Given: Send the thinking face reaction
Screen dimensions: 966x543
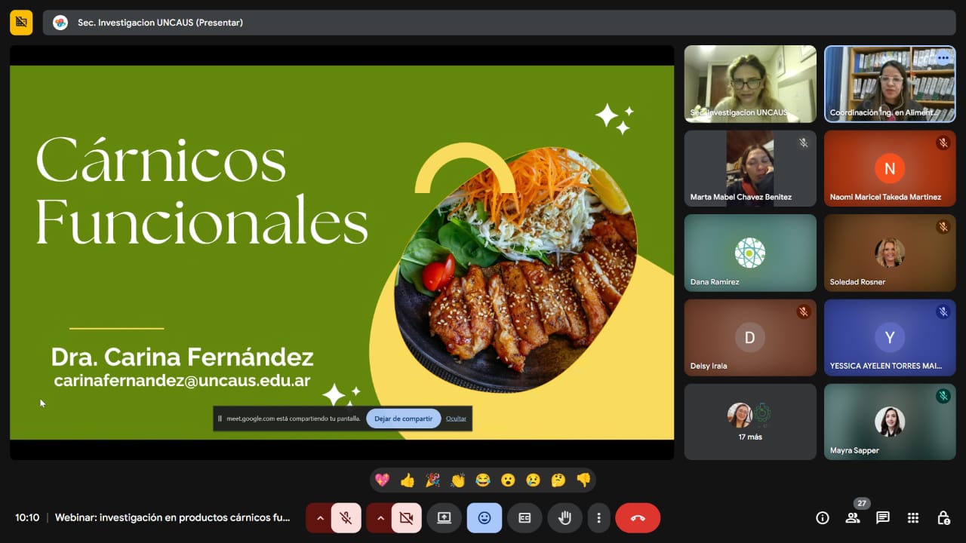Looking at the screenshot, I should coord(558,480).
